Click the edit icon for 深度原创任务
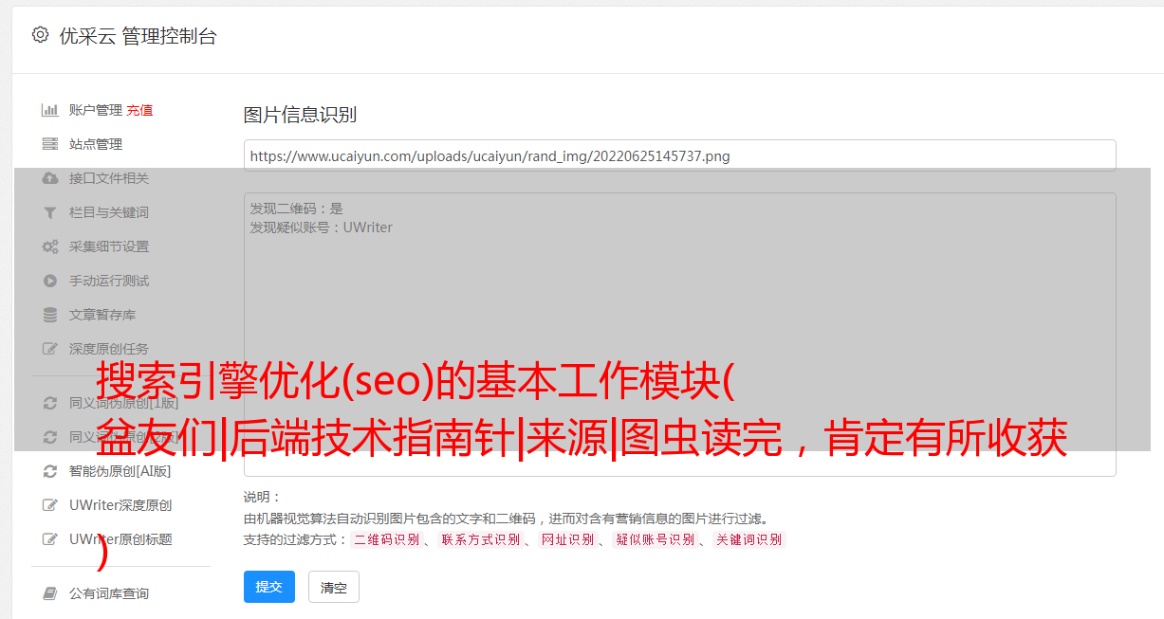Screen dimensions: 1164x619 (x=50, y=349)
